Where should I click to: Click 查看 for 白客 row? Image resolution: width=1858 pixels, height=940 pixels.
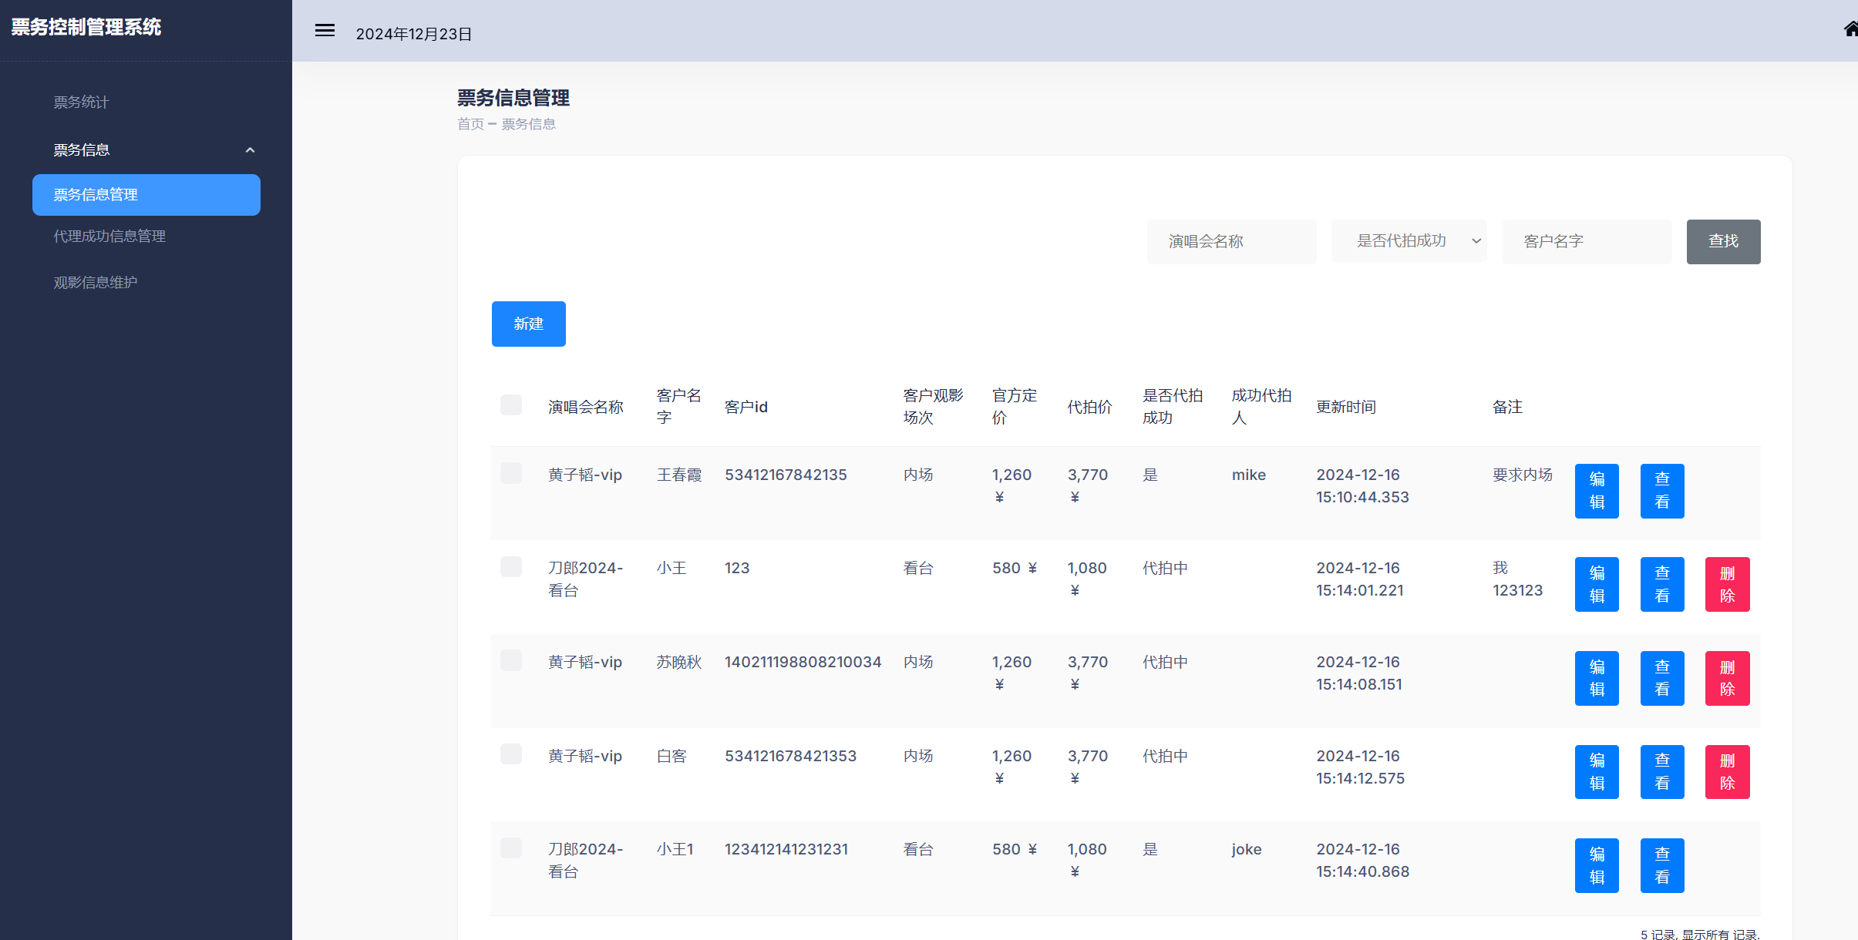[1662, 772]
